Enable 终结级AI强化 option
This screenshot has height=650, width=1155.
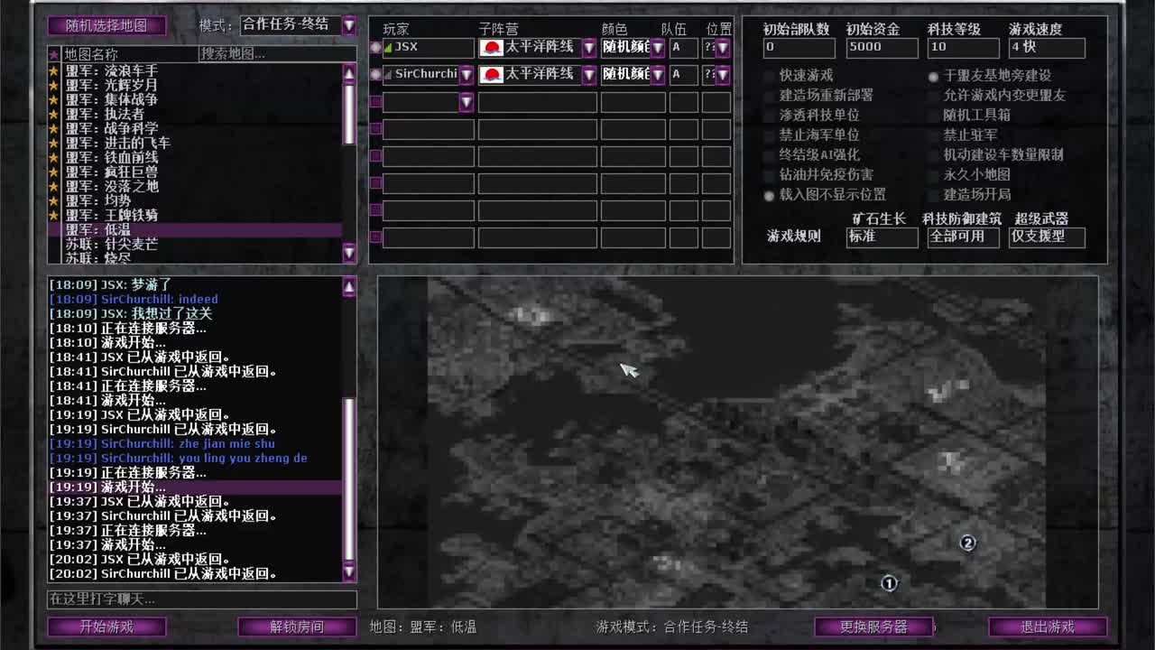point(769,155)
